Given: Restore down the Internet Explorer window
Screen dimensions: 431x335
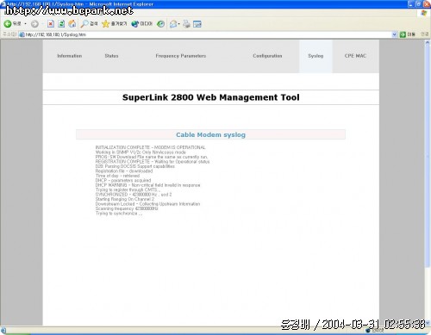Looking at the screenshot, I should click(419, 4).
